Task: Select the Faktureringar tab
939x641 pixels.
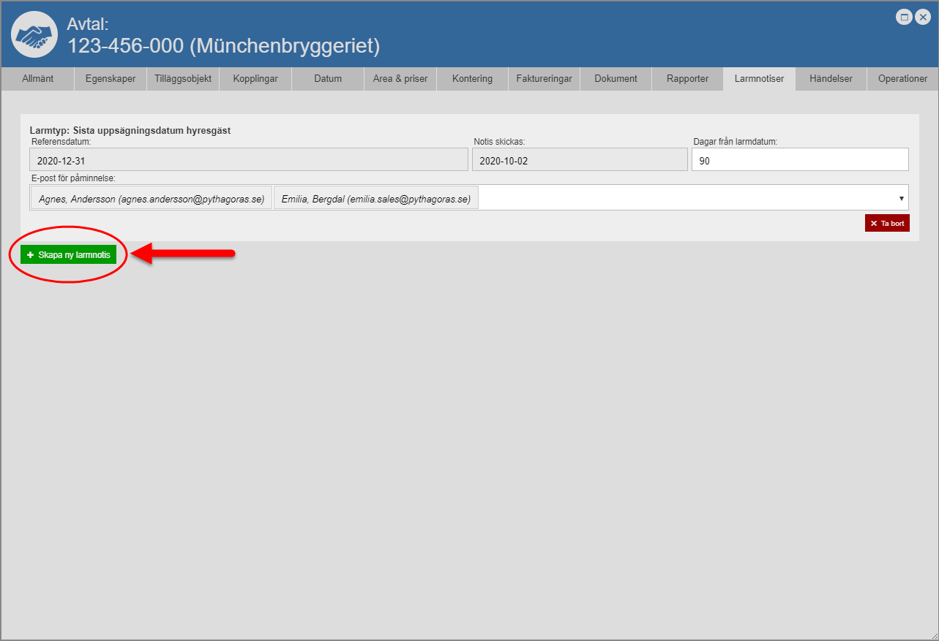Action: 544,79
